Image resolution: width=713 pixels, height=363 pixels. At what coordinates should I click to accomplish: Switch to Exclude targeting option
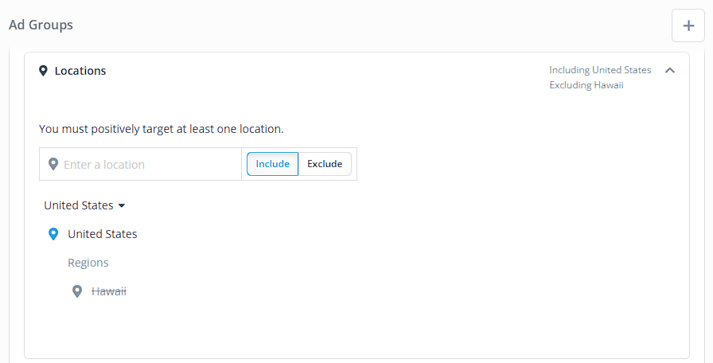(325, 164)
